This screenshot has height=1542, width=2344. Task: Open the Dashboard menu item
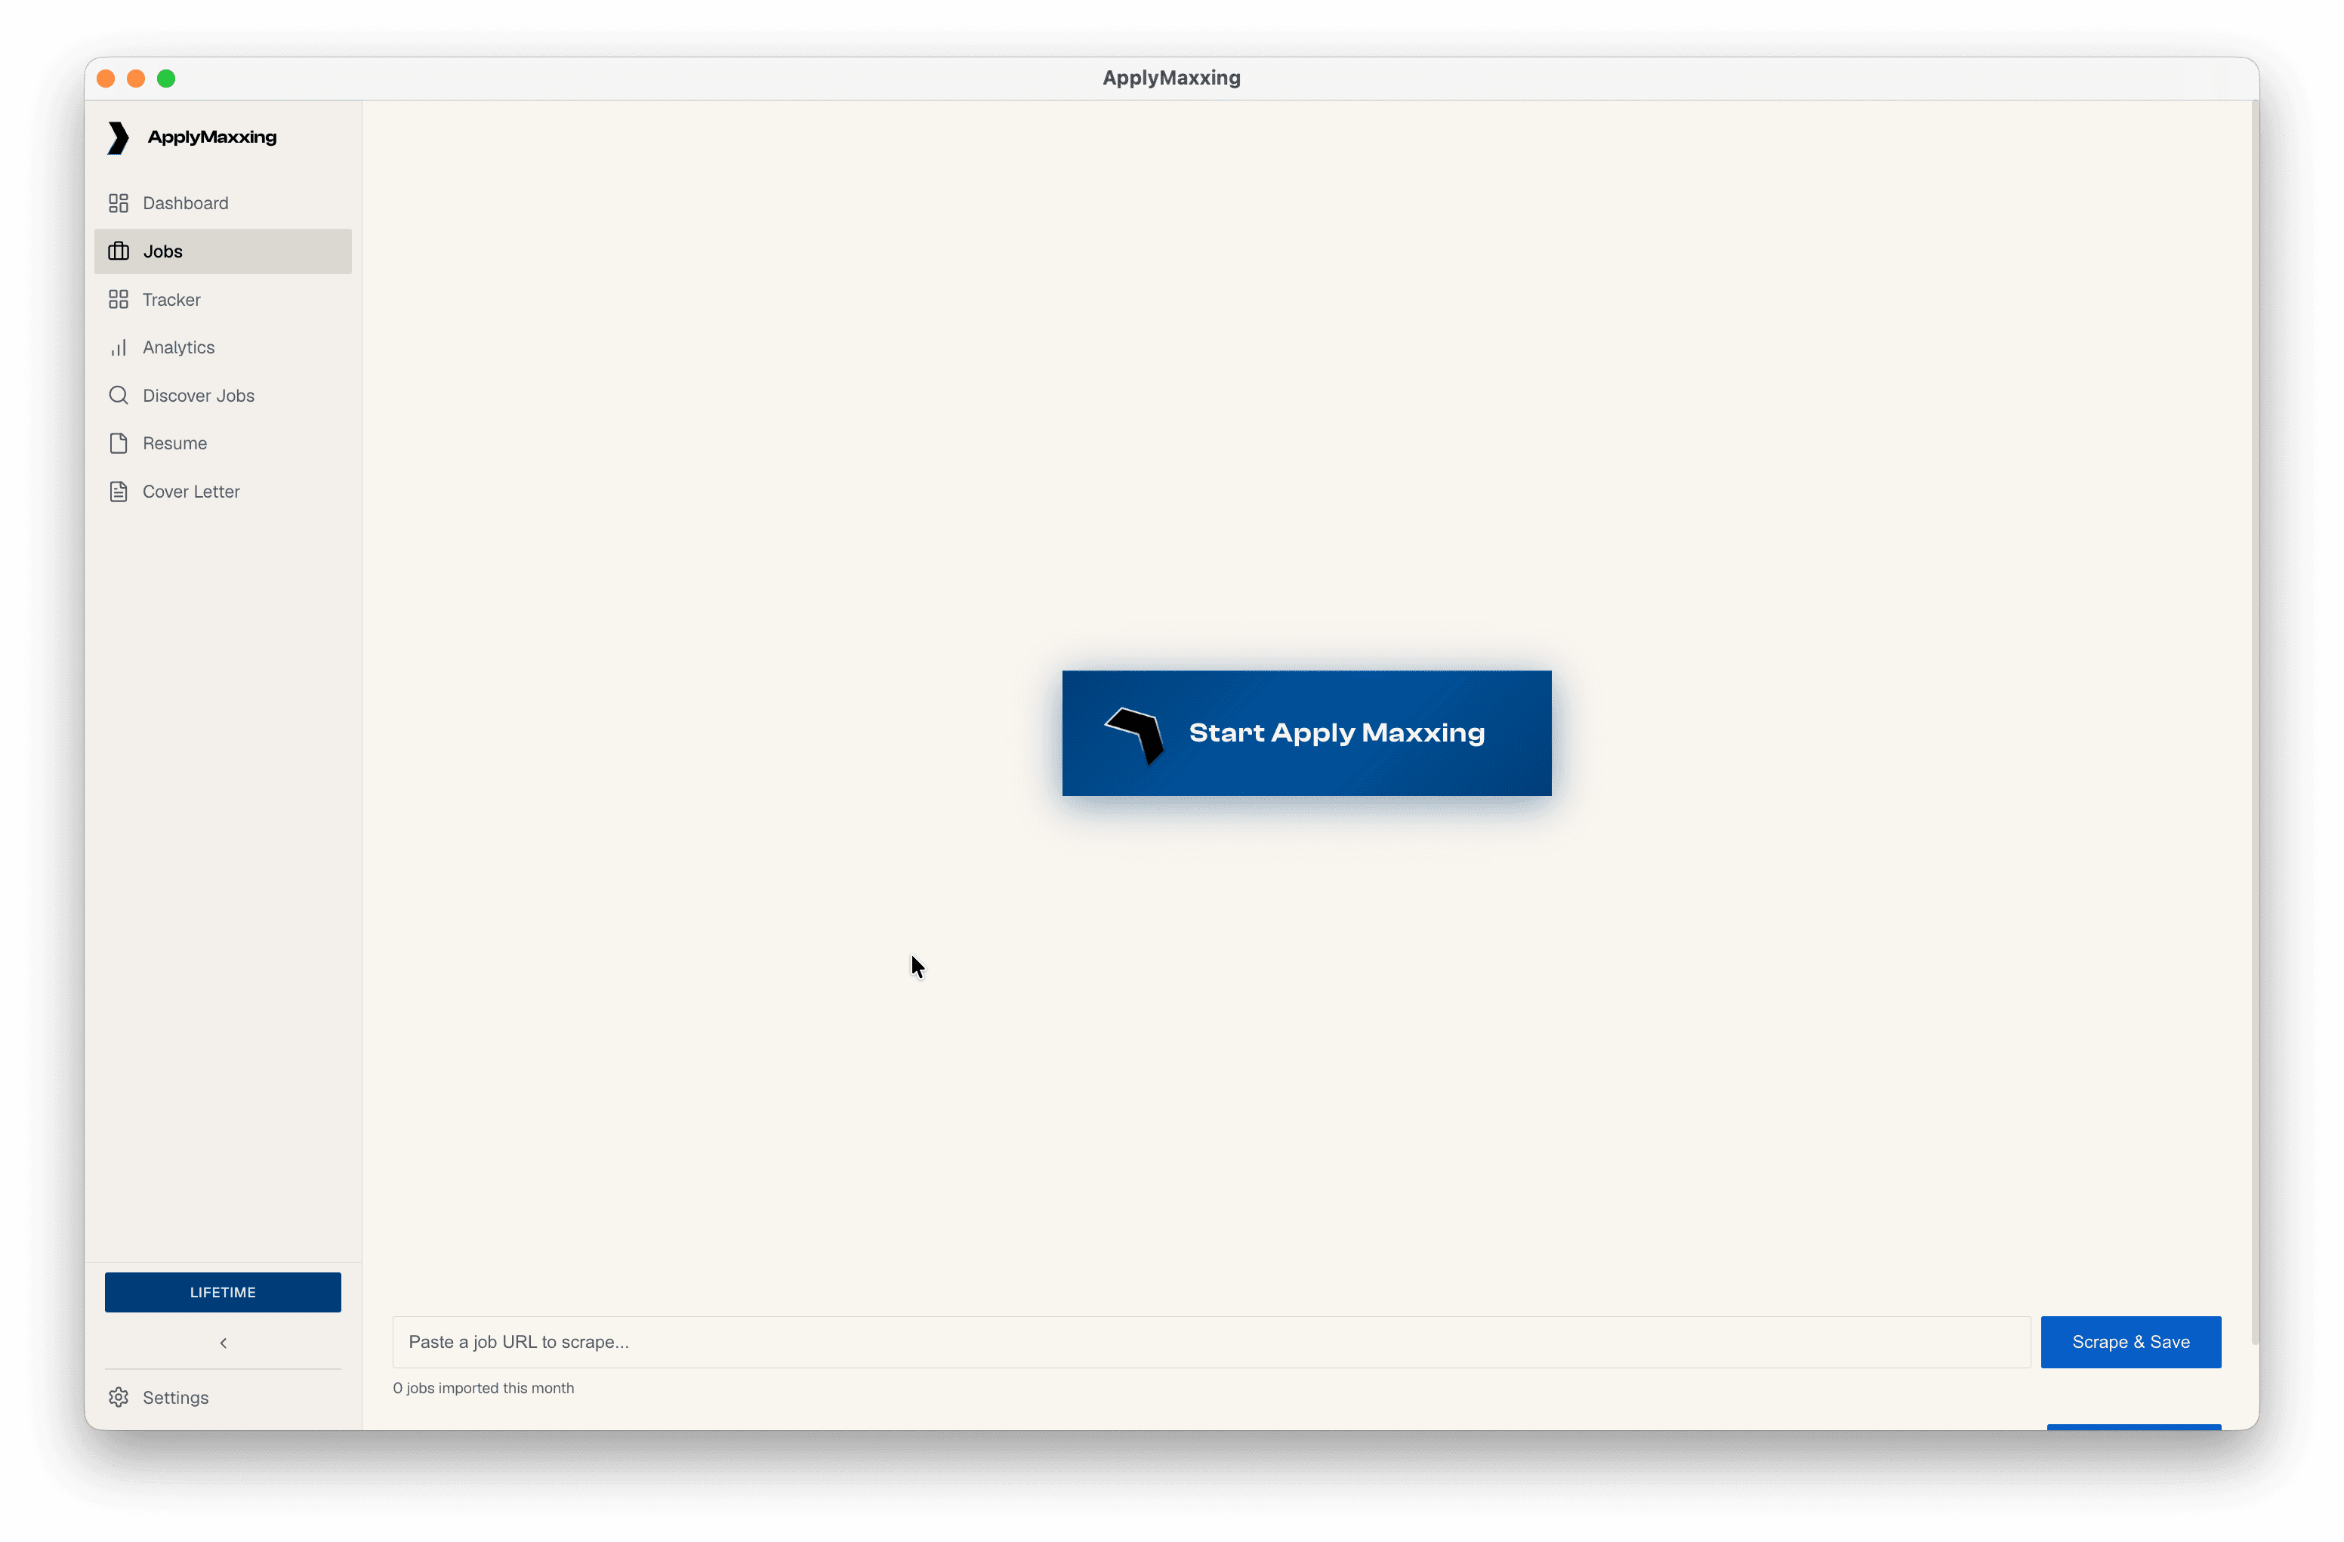[x=223, y=203]
